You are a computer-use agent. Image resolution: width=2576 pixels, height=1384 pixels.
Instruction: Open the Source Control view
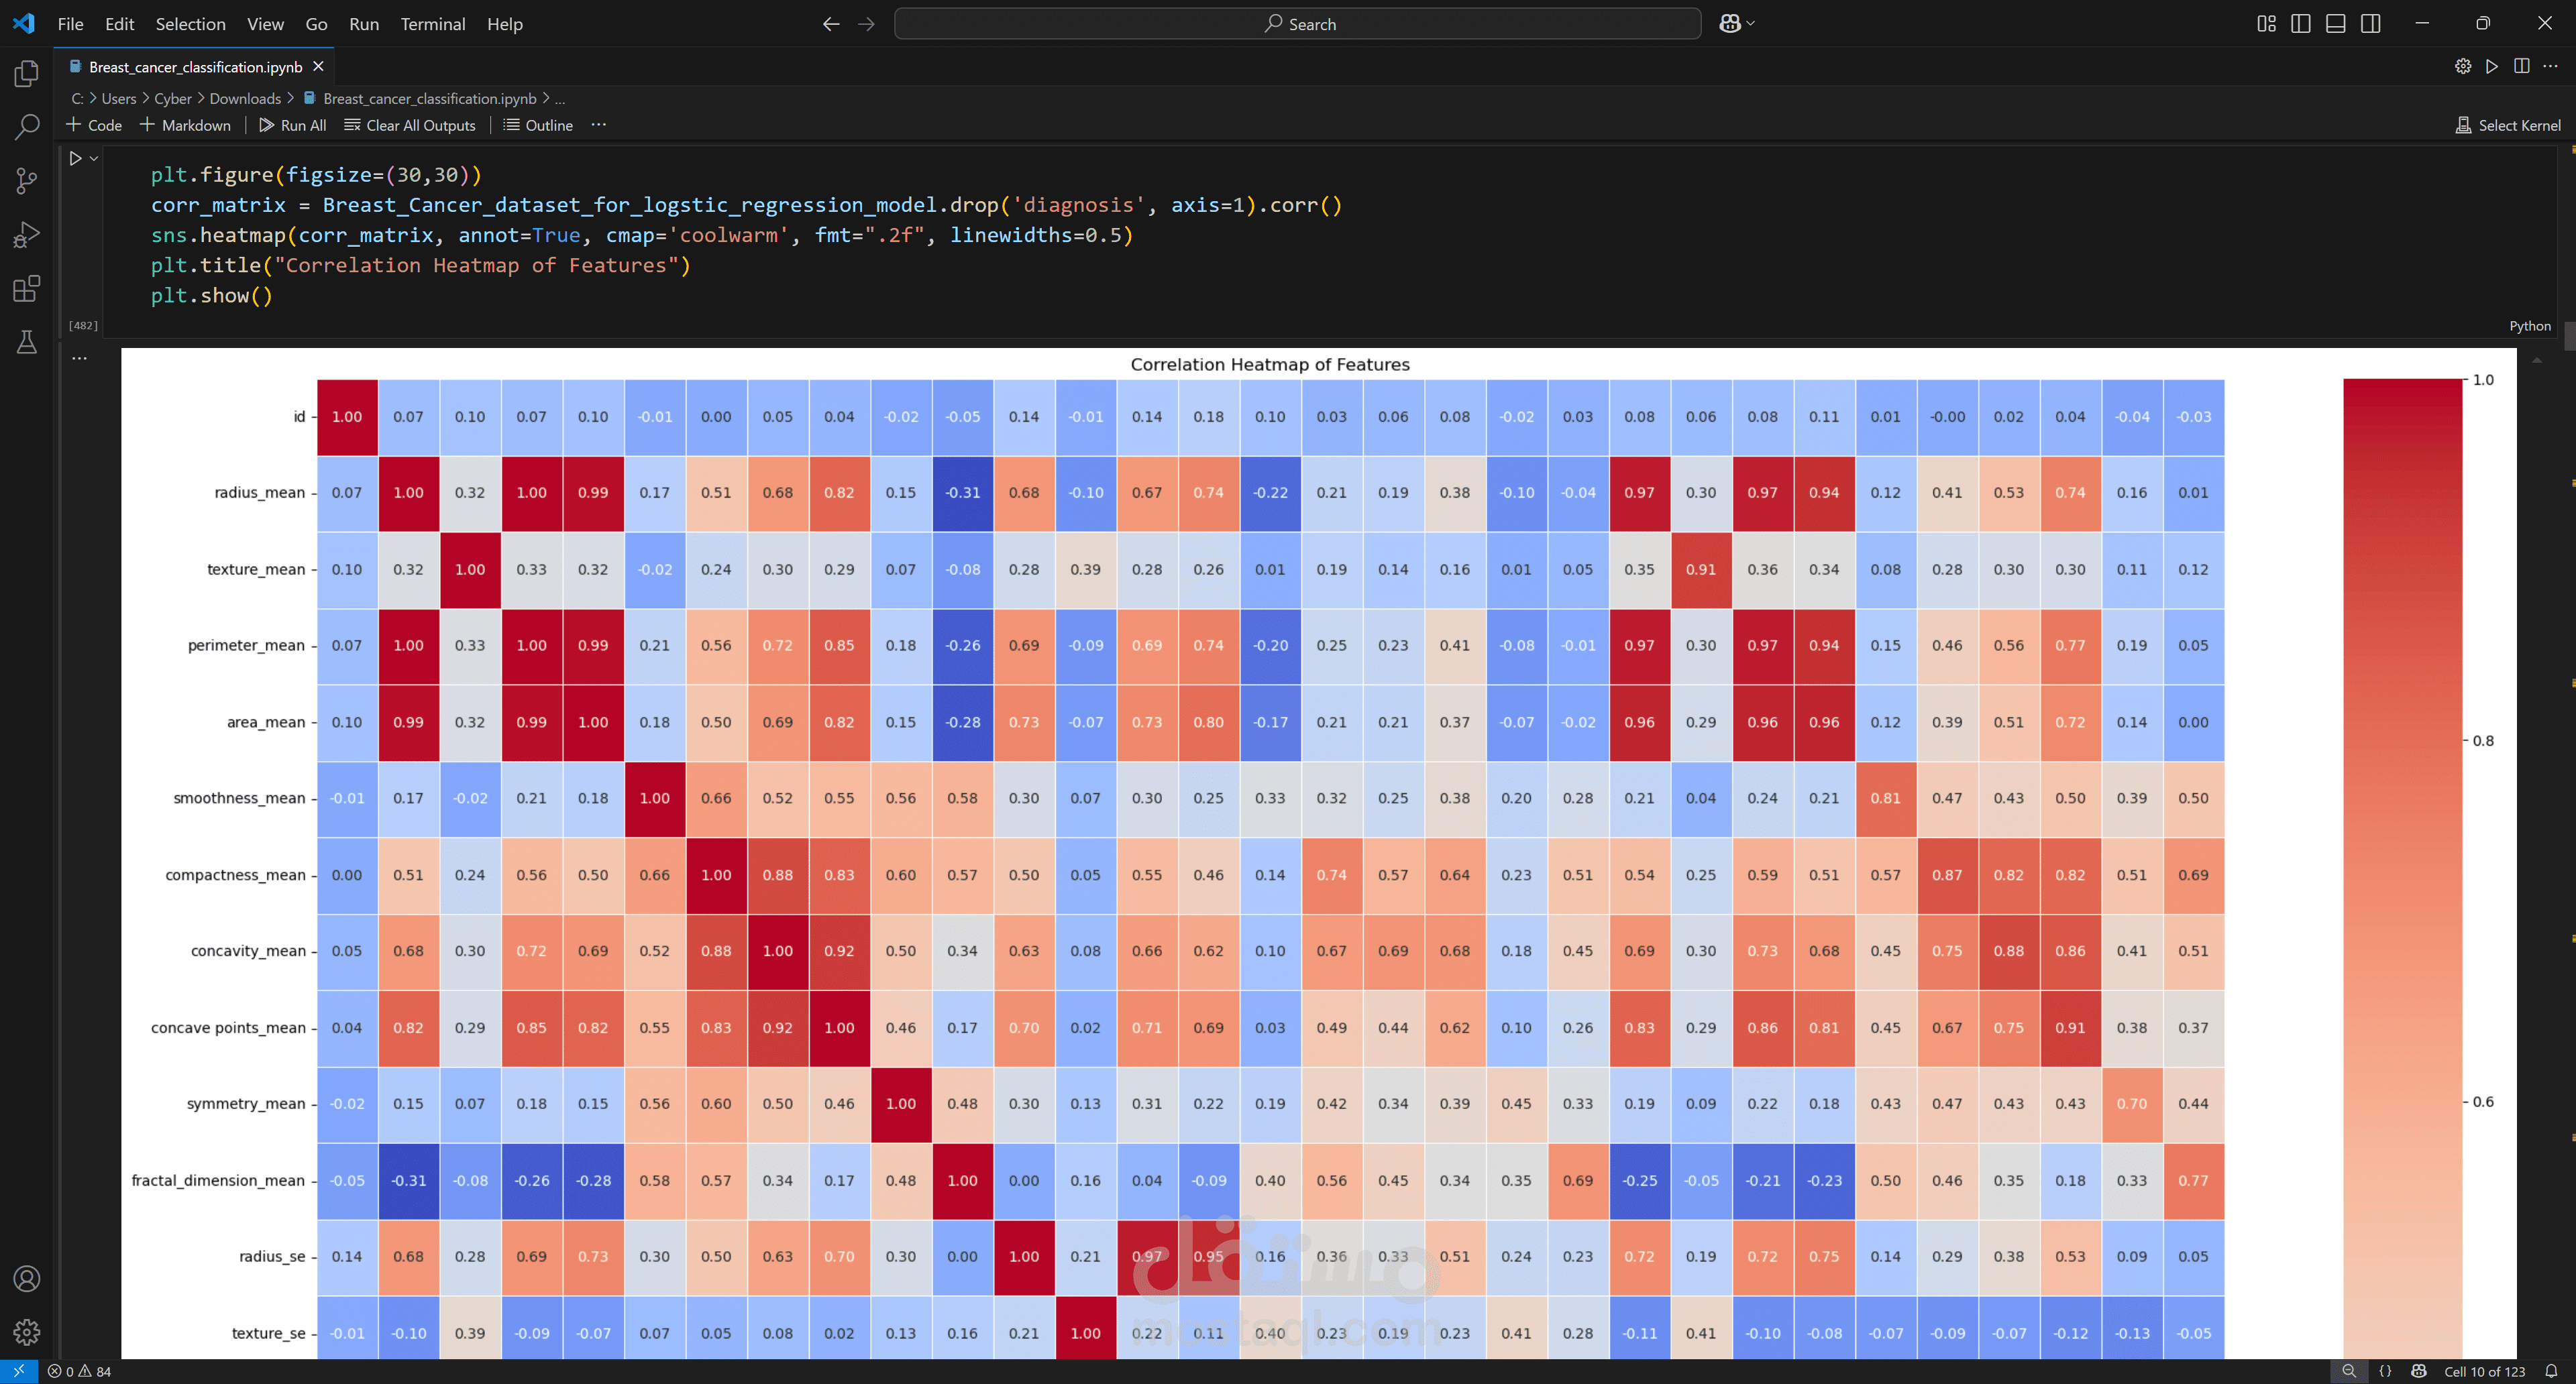point(27,181)
